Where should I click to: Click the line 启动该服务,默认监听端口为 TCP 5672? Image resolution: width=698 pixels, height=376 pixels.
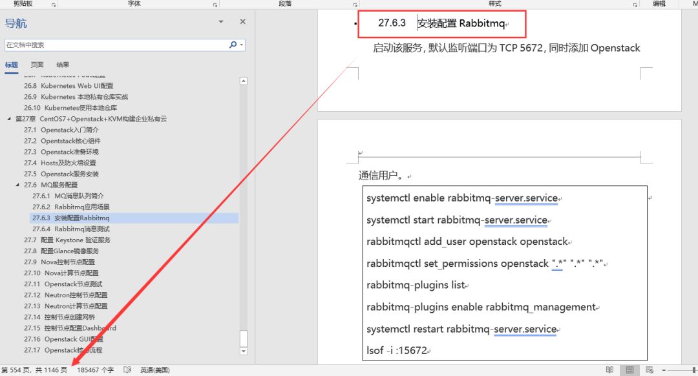[507, 48]
